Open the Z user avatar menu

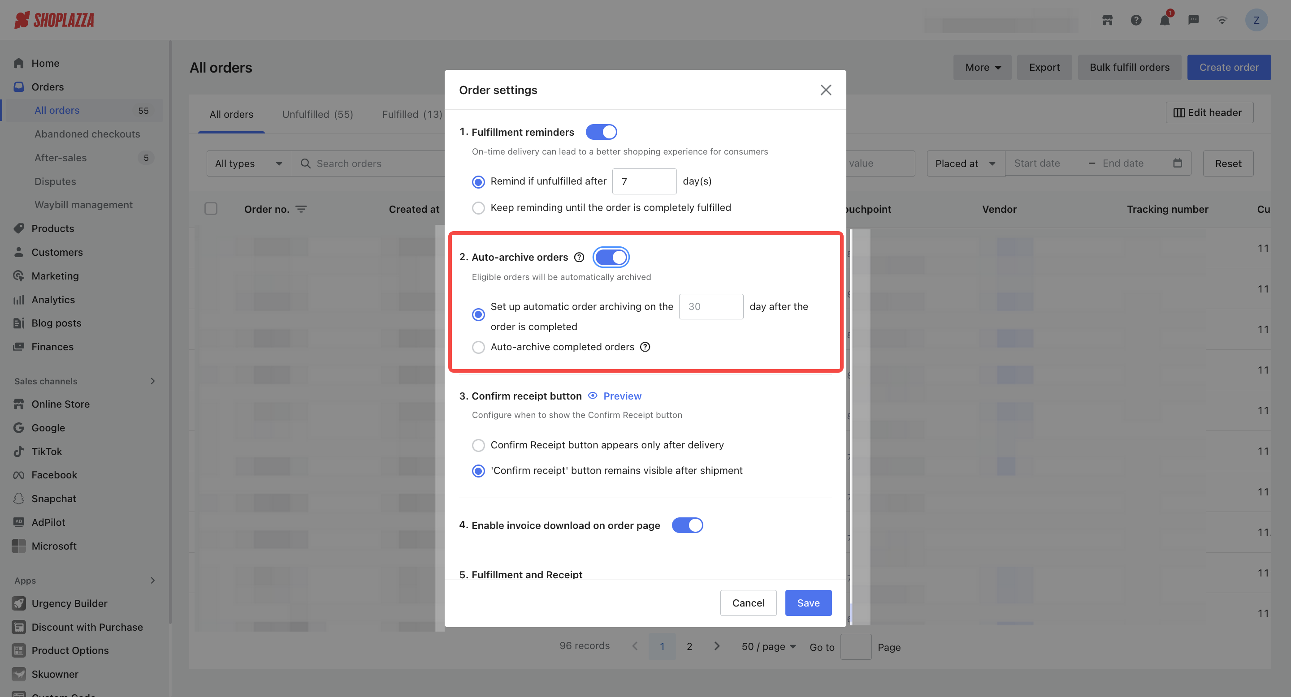coord(1256,20)
